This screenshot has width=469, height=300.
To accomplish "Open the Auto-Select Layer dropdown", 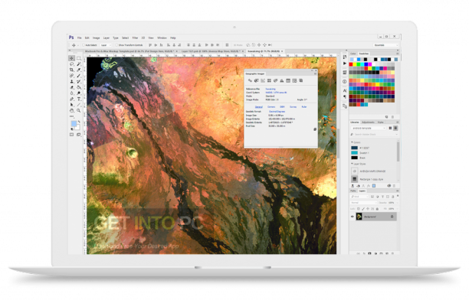I will (106, 45).
